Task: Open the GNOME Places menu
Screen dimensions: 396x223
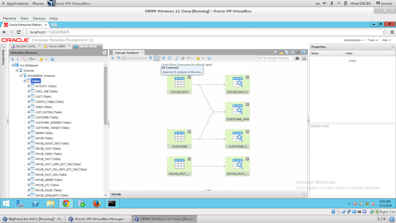Action: [38, 3]
